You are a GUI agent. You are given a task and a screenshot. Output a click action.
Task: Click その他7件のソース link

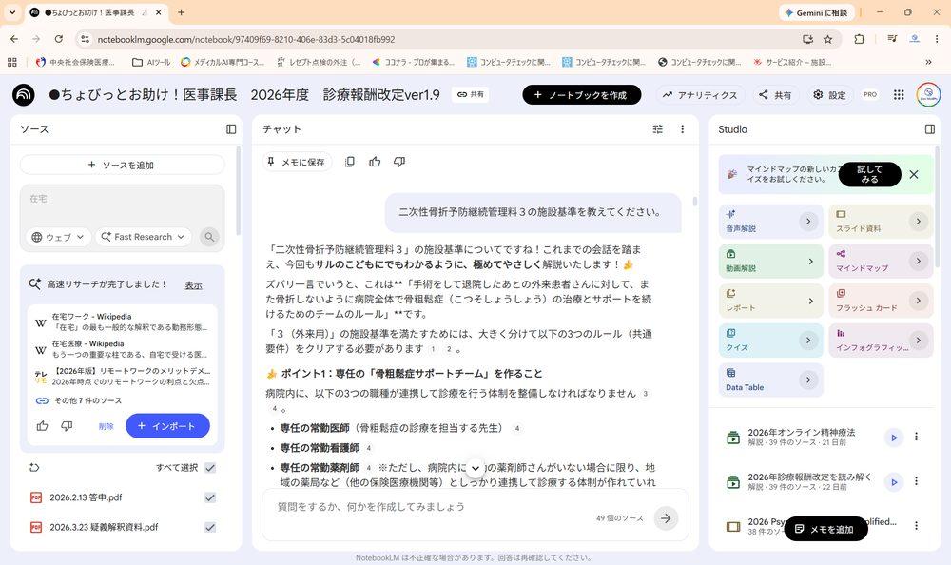point(87,400)
